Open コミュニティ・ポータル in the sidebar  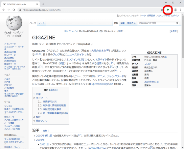click(14, 48)
